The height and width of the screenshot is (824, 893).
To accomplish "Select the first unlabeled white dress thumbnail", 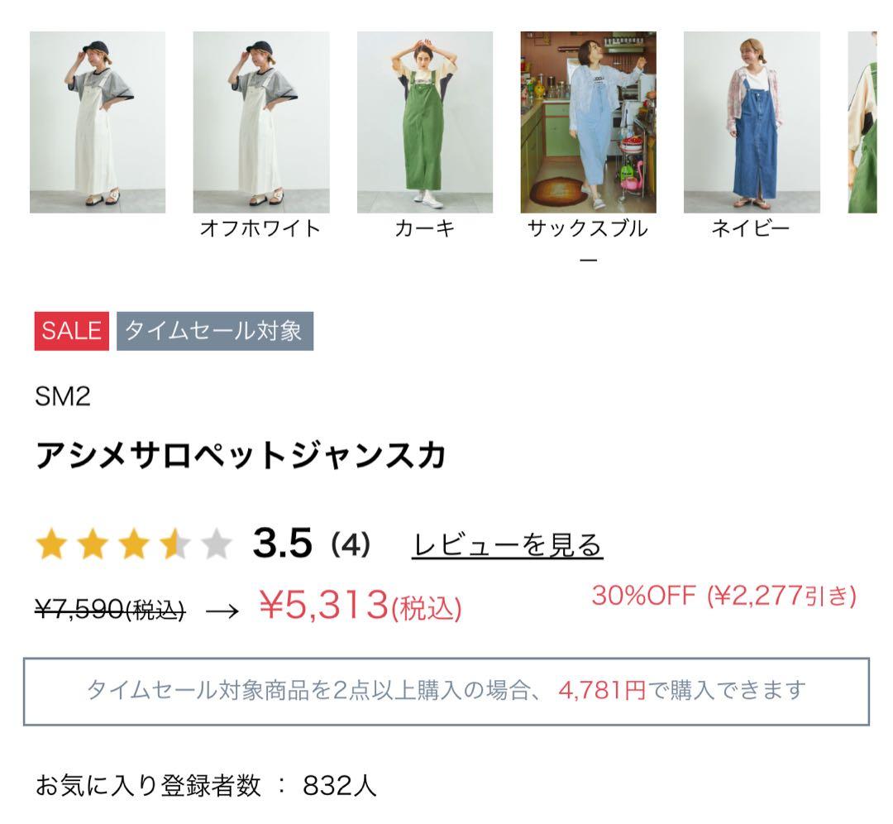I will [x=98, y=122].
